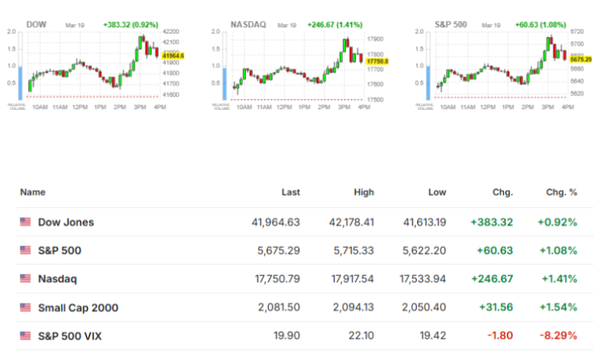Open the S&P 500 VIX link

coord(70,337)
